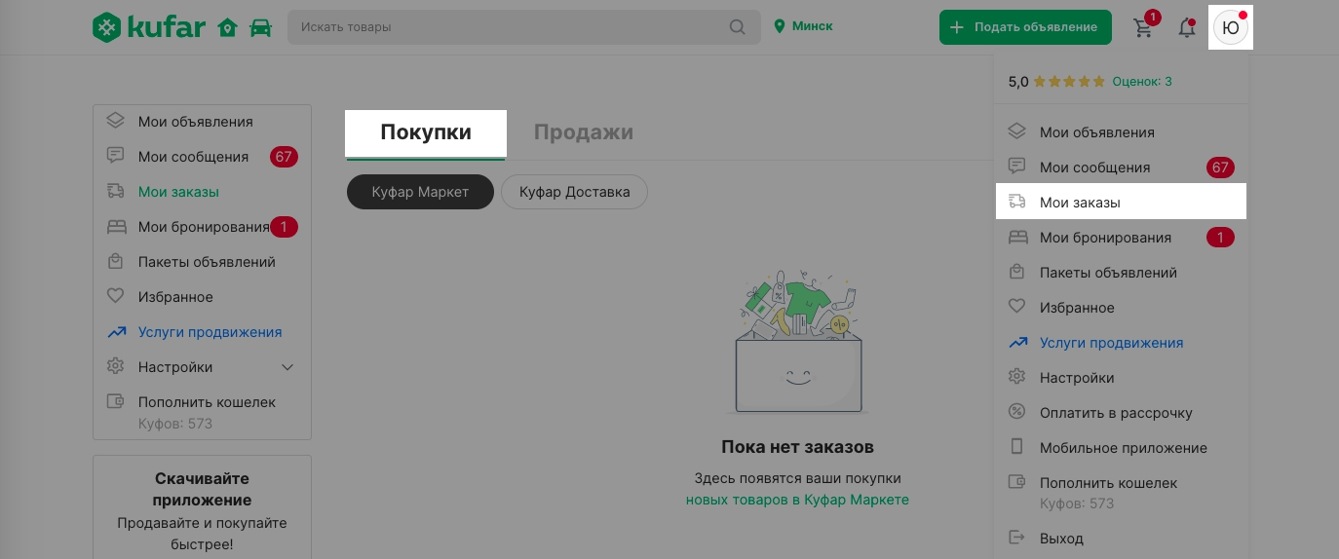Click phone icon by Мобильное приложение
Viewport: 1339px width, 559px height.
tap(1017, 447)
